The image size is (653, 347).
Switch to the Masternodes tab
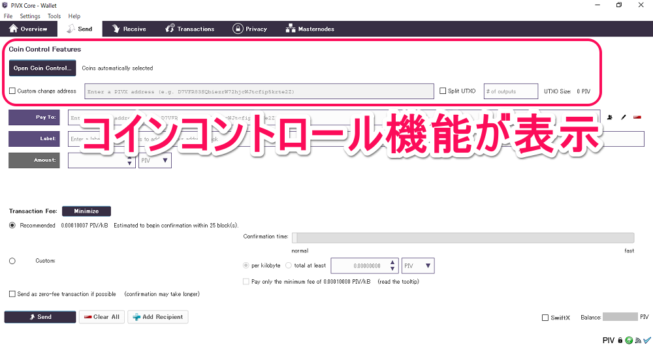[x=310, y=29]
